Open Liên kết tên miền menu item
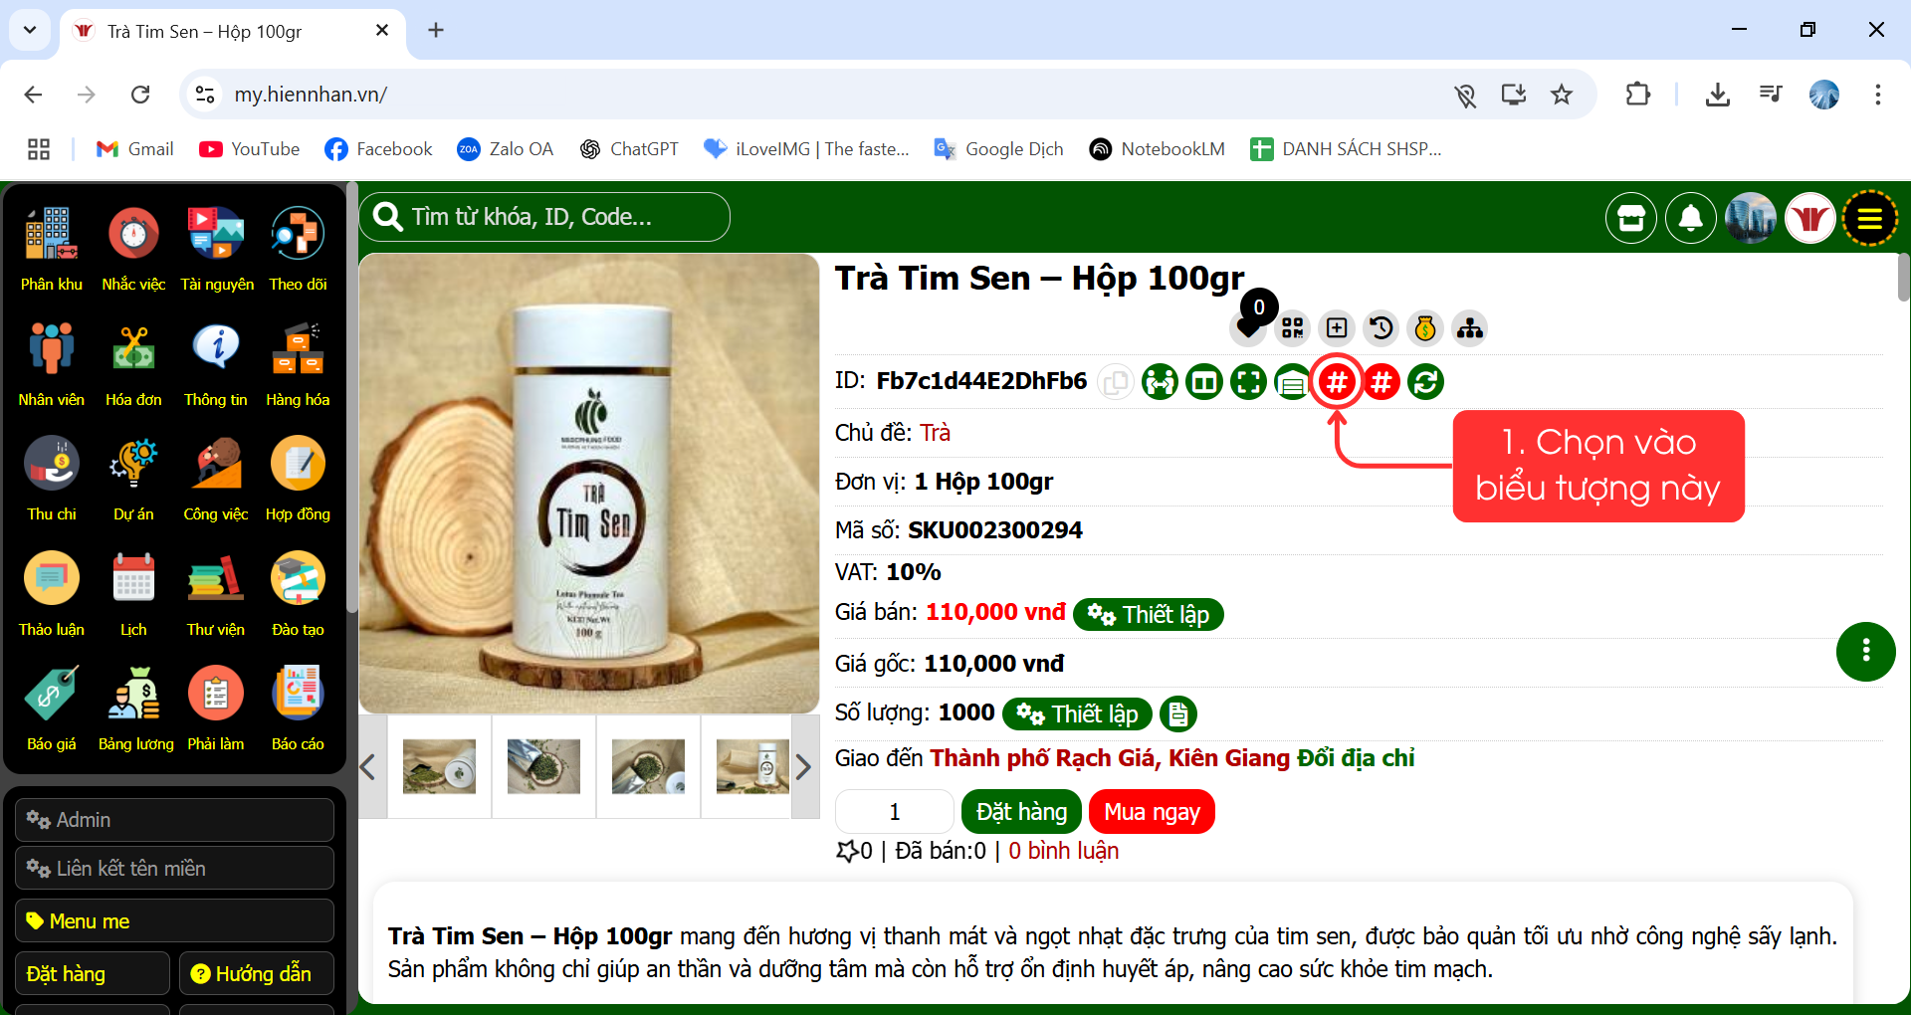Viewport: 1911px width, 1015px height. pyautogui.click(x=174, y=869)
